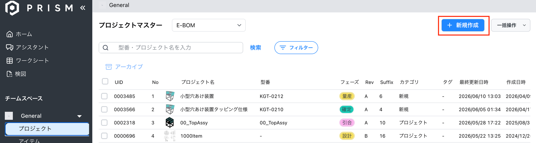Open the E-BOM dropdown
Screen dimensions: 536x143
[x=209, y=25]
